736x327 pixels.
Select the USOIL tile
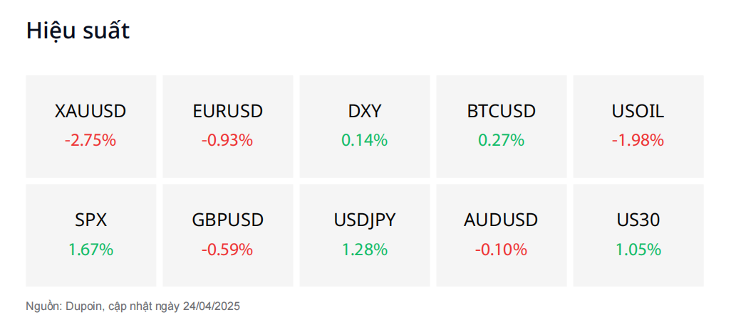point(638,127)
